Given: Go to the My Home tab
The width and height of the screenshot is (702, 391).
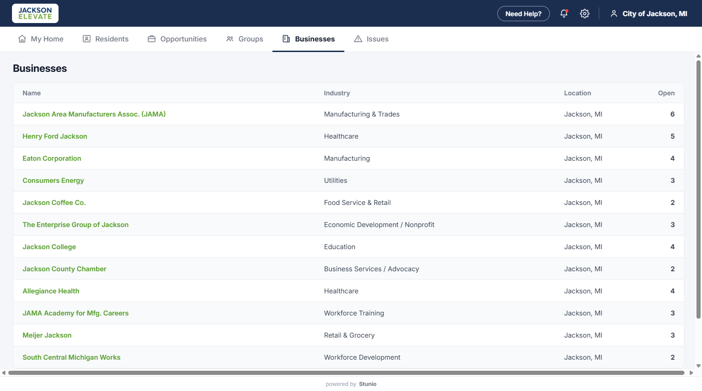Looking at the screenshot, I should tap(41, 39).
